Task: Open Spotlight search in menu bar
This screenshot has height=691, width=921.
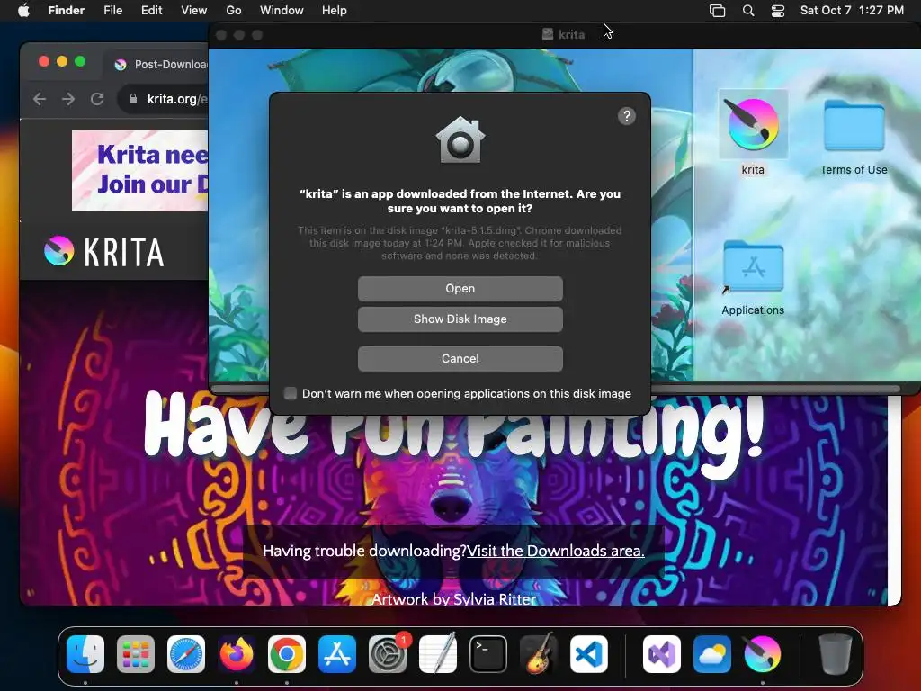Action: 748,11
